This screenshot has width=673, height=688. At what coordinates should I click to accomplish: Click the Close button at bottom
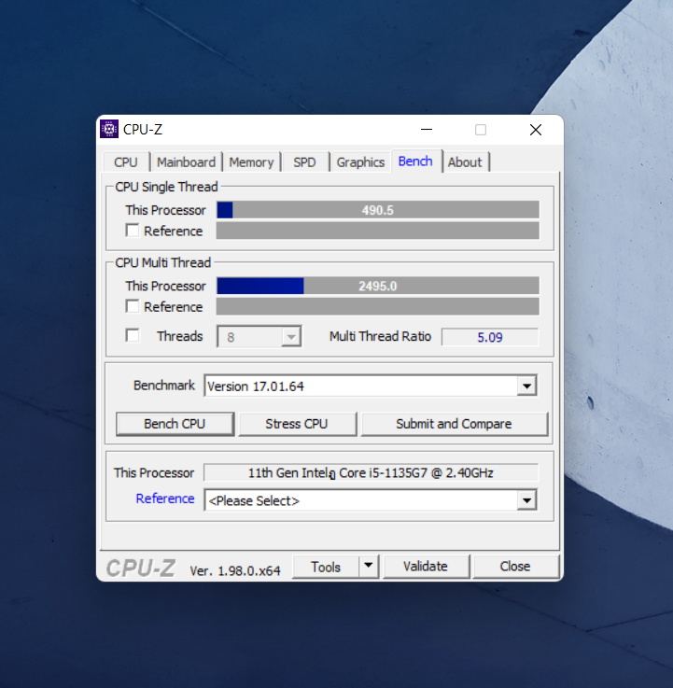[x=515, y=567]
